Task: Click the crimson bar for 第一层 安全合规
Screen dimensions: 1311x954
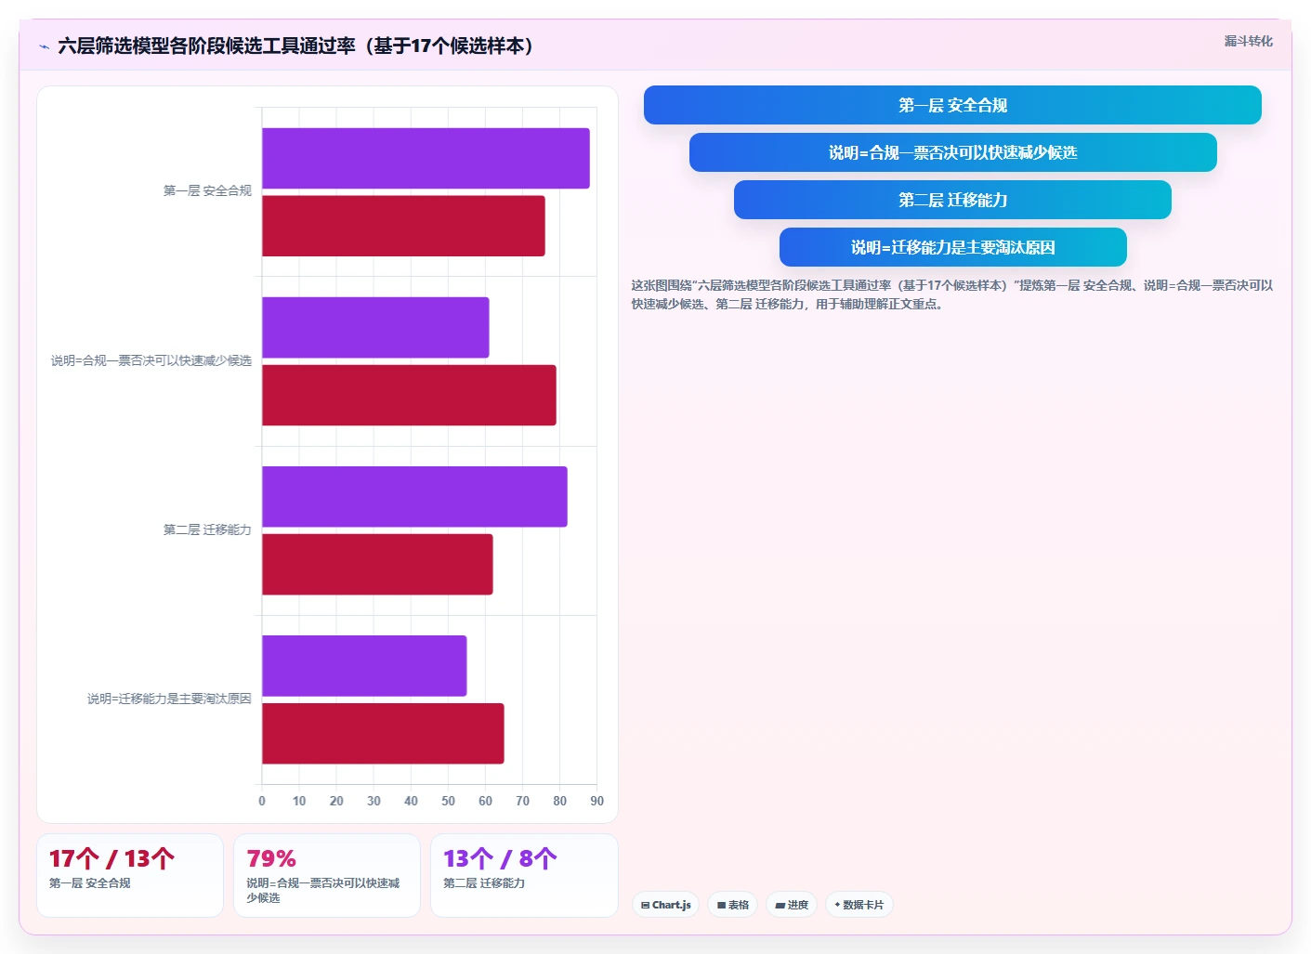Action: [403, 226]
